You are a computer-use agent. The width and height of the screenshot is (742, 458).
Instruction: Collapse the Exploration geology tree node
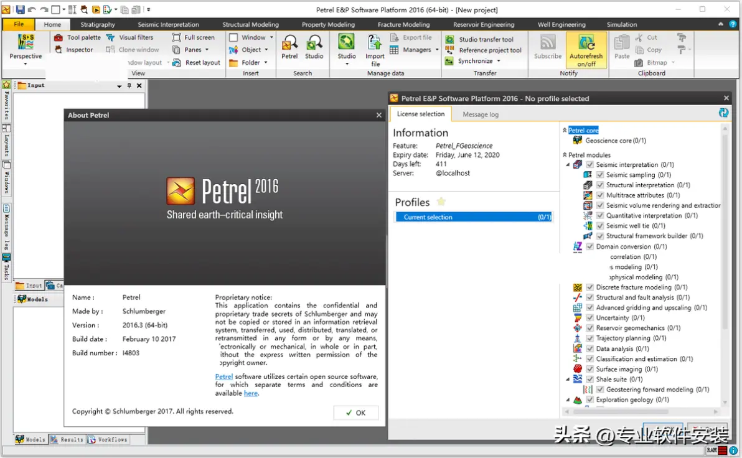click(568, 400)
